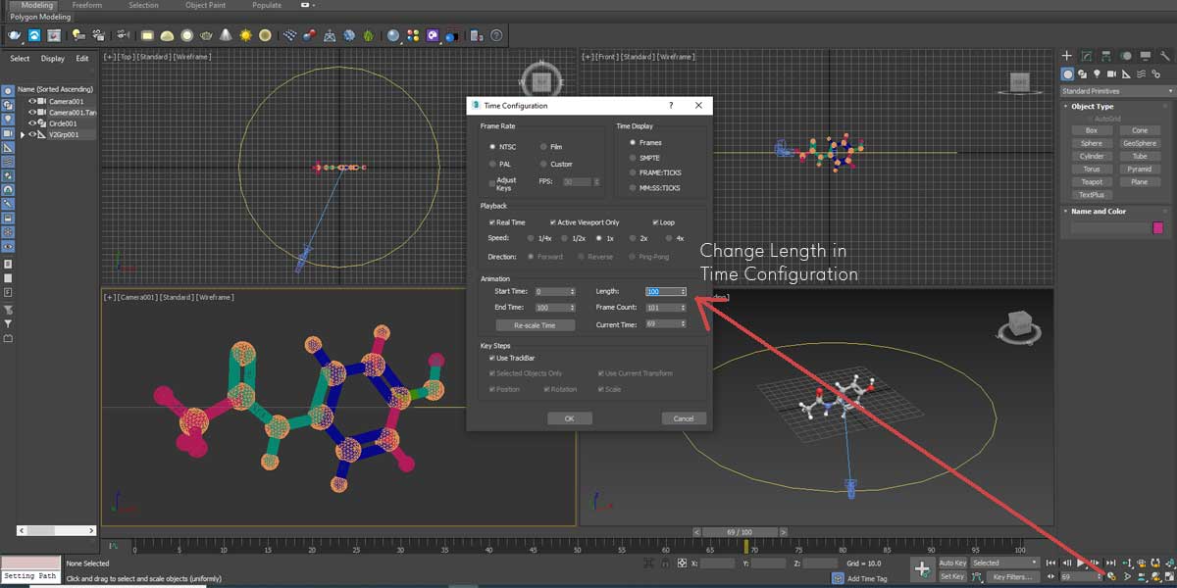This screenshot has width=1177, height=588.
Task: Select the Lights icon in the Create panel
Action: coord(1097,73)
